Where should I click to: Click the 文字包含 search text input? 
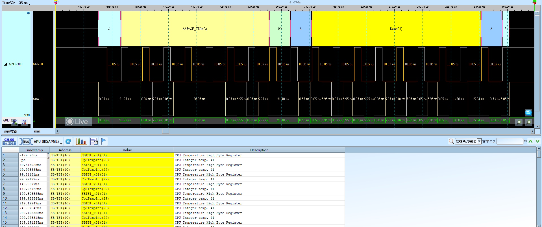510,141
